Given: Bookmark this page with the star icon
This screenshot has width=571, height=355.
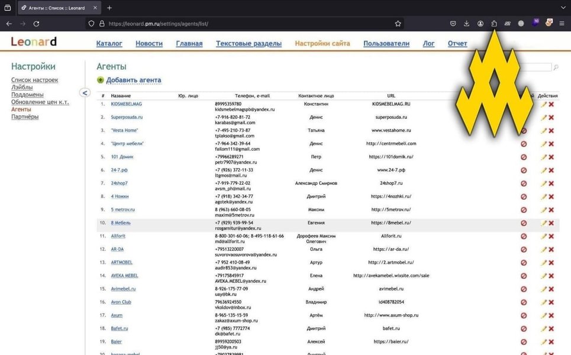Looking at the screenshot, I should pos(398,24).
